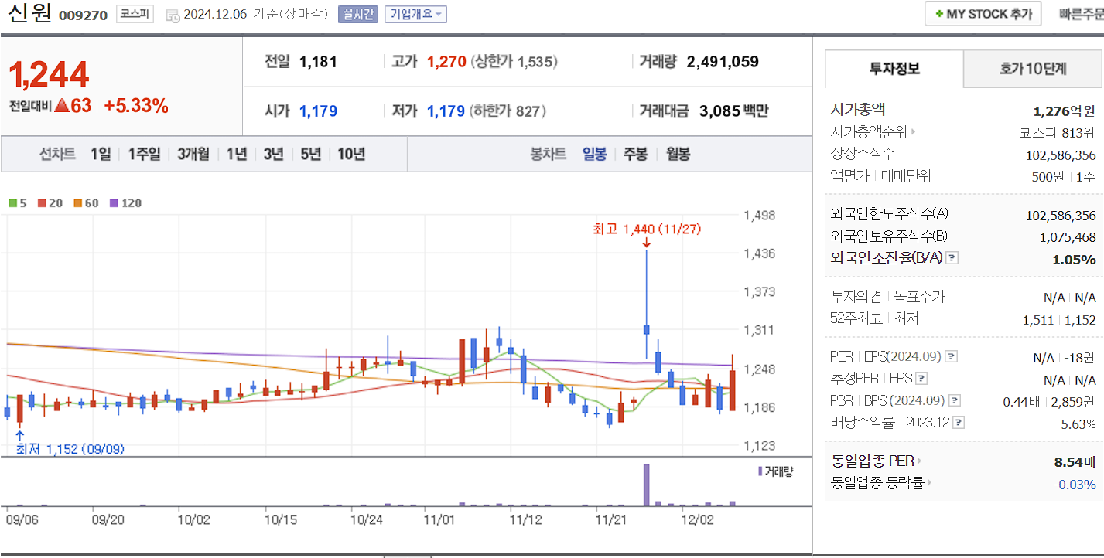Viewport: 1104px width, 558px height.
Task: Select the 월봉 monthly candle chart
Action: 678,154
